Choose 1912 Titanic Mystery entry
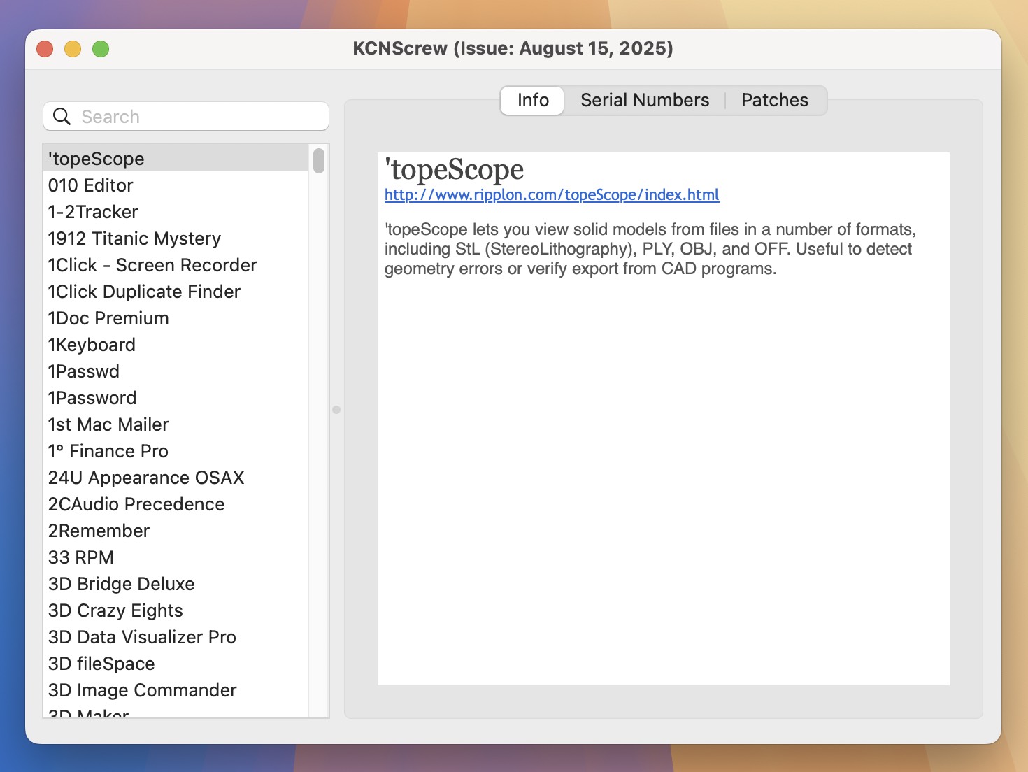This screenshot has width=1028, height=772. pyautogui.click(x=134, y=238)
